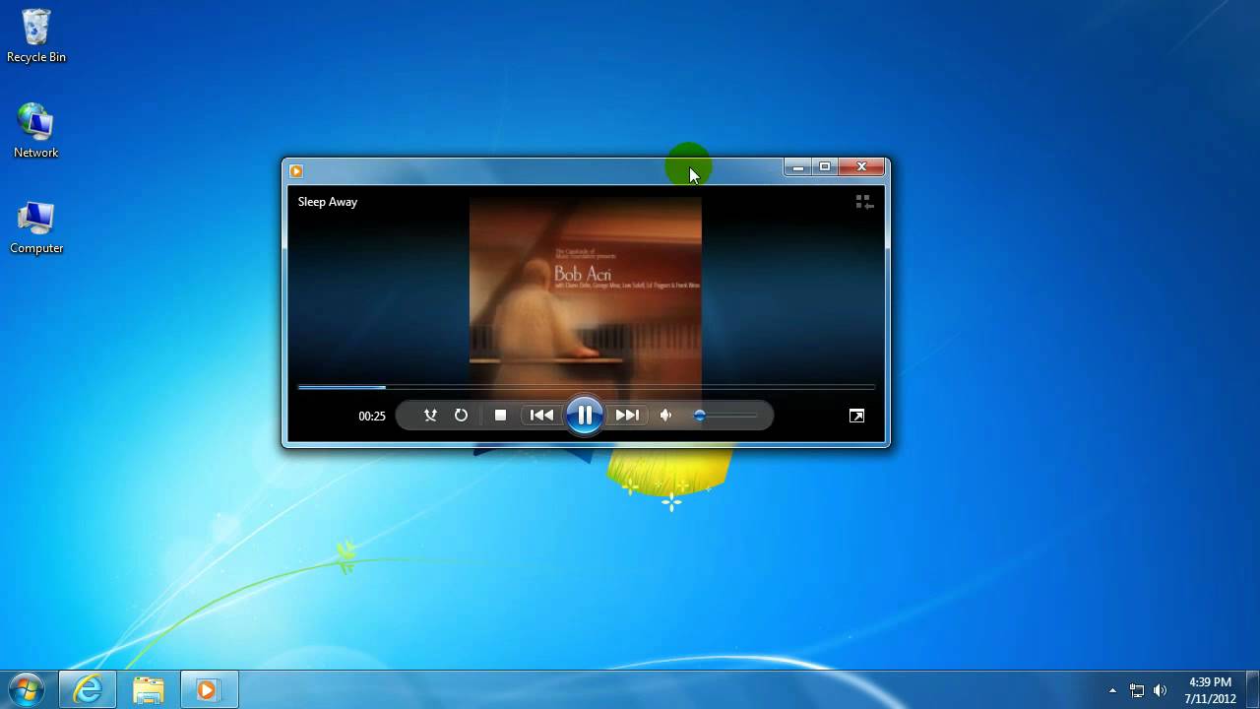
Task: Show hidden system tray icons
Action: (1112, 690)
